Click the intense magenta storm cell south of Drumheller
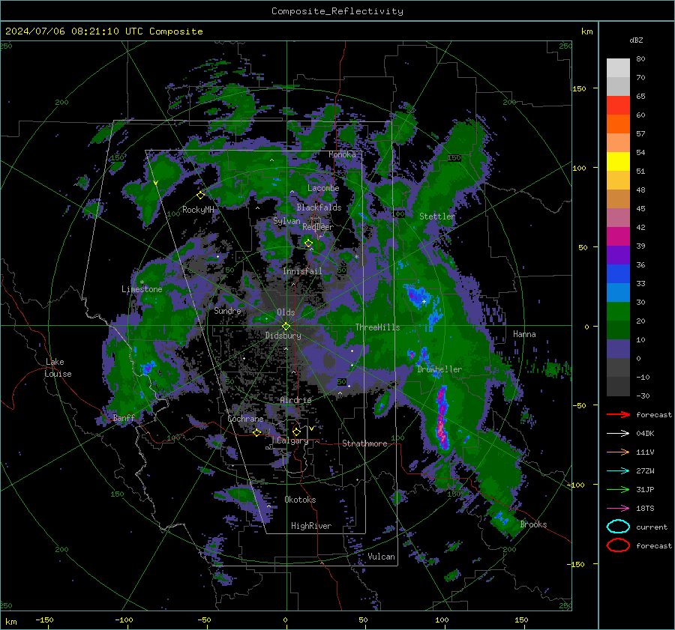This screenshot has width=675, height=630. click(x=442, y=418)
